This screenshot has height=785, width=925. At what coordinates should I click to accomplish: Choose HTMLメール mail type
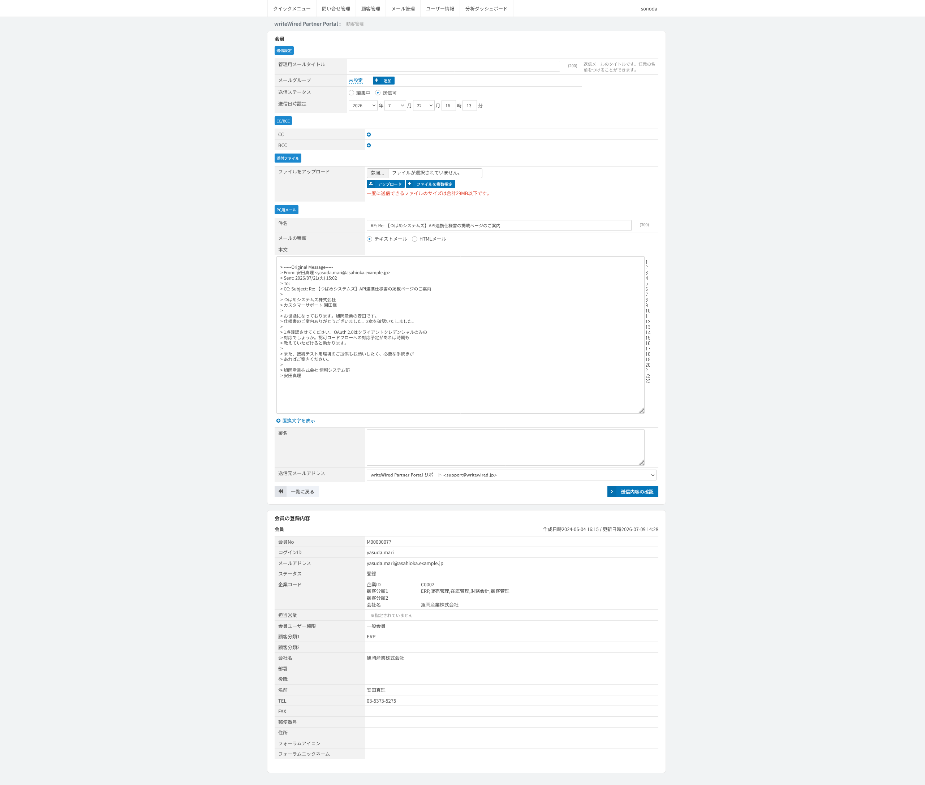414,239
